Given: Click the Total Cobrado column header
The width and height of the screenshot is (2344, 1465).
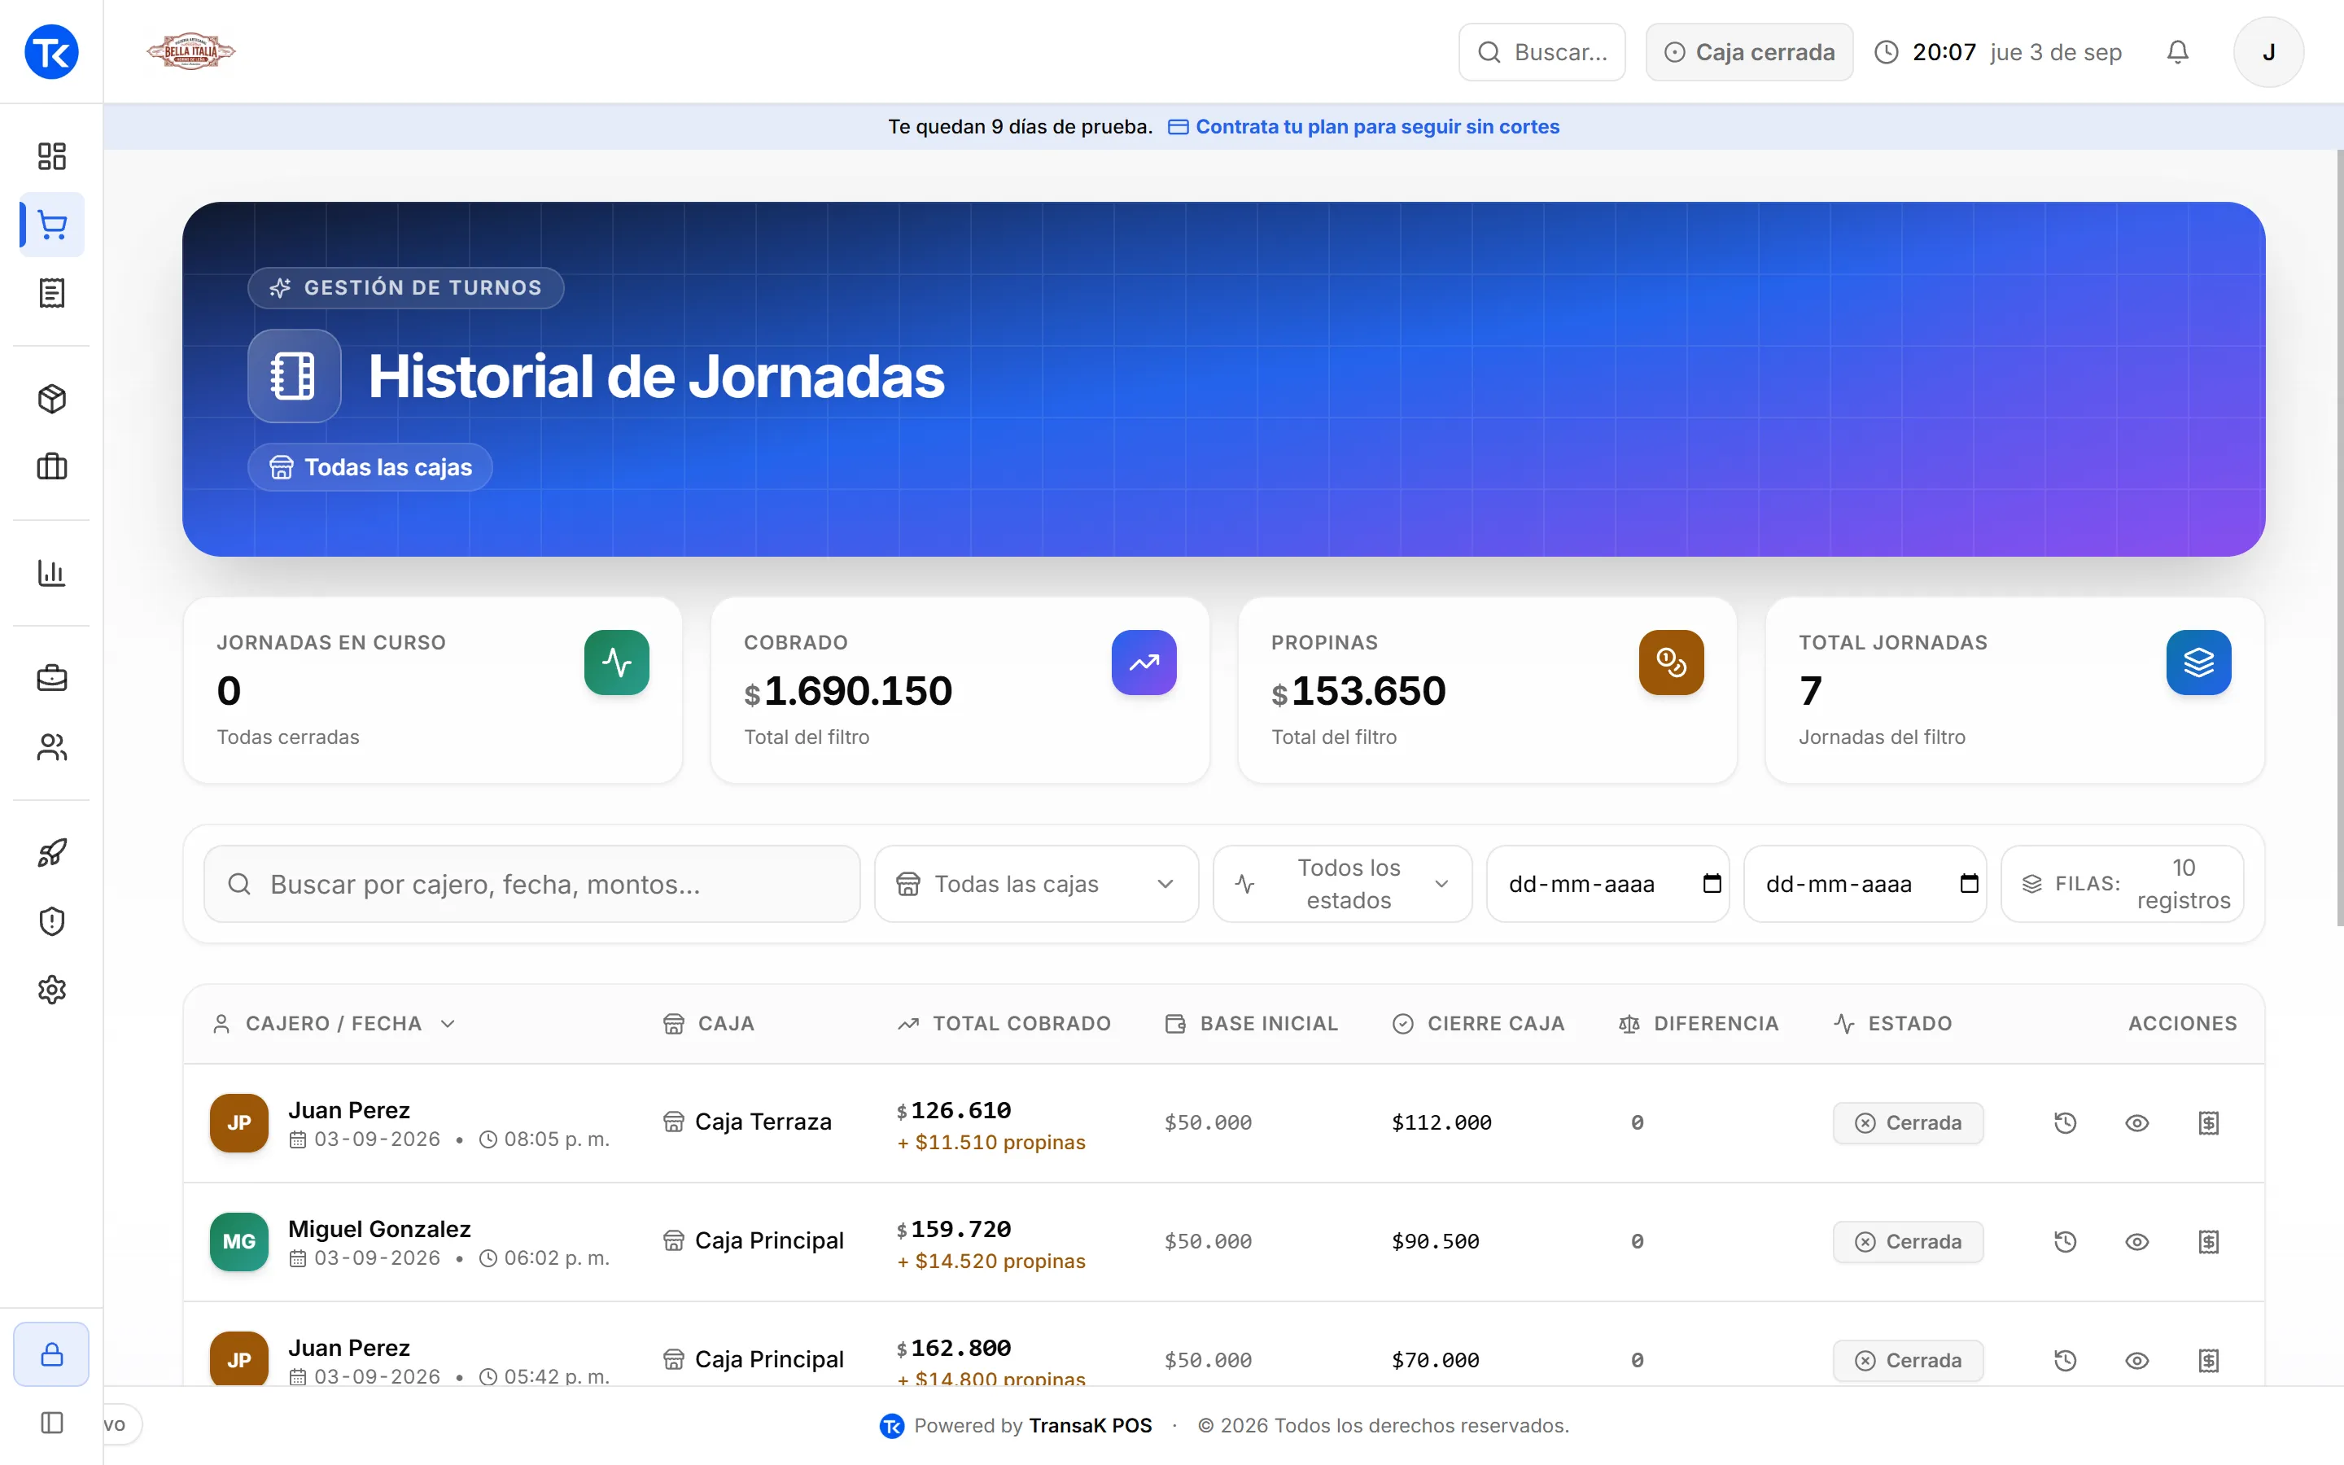Looking at the screenshot, I should click(1004, 1024).
